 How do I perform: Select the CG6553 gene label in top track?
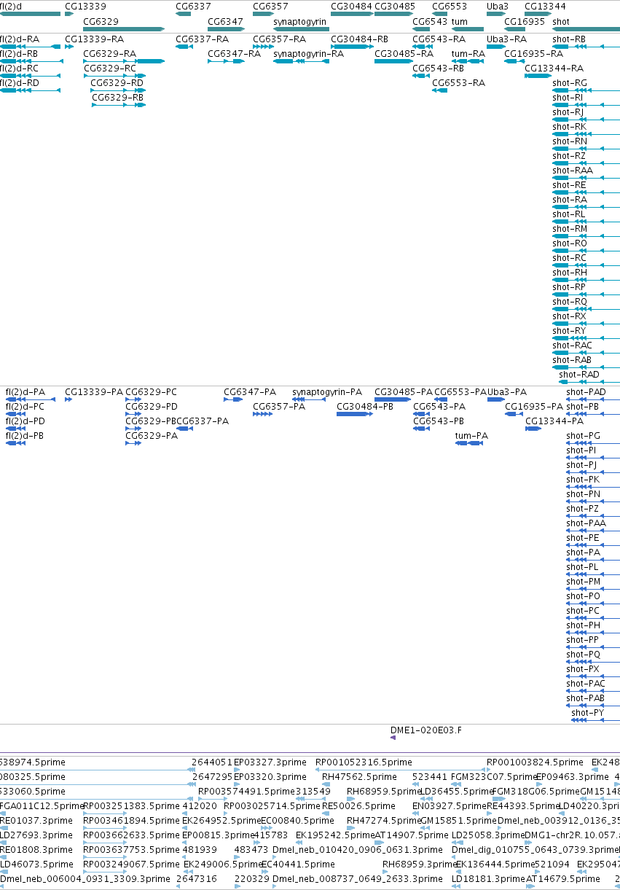tap(450, 6)
